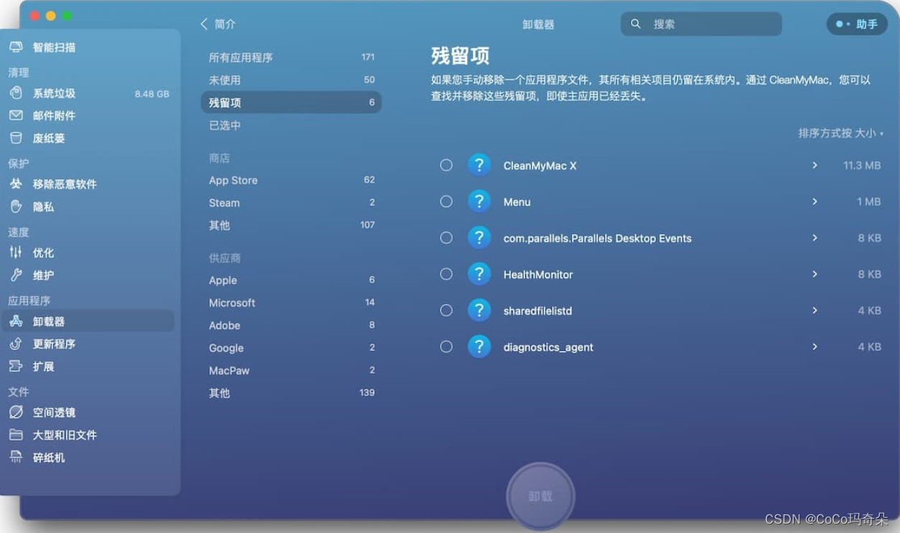The width and height of the screenshot is (900, 533).
Task: Filter by Steam apps
Action: [x=291, y=203]
